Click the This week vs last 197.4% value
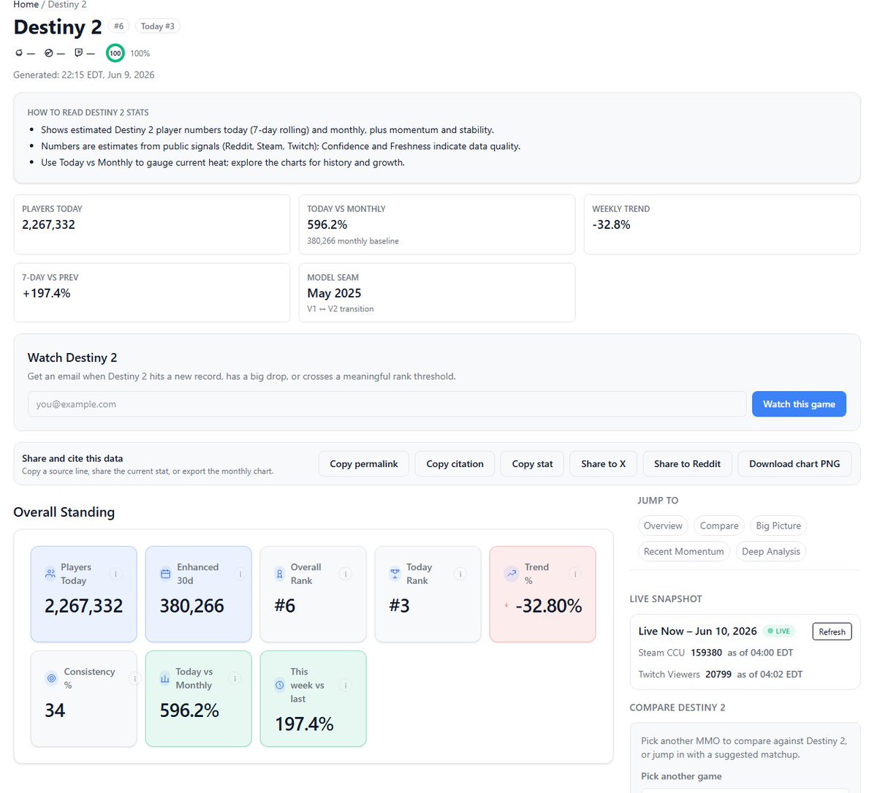This screenshot has width=877, height=793. tap(304, 724)
